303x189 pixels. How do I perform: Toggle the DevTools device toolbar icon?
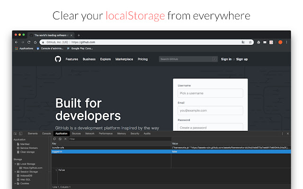tap(21, 134)
